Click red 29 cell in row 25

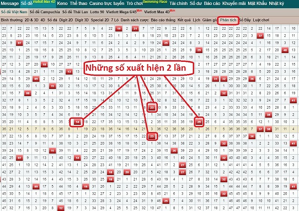click(199, 50)
